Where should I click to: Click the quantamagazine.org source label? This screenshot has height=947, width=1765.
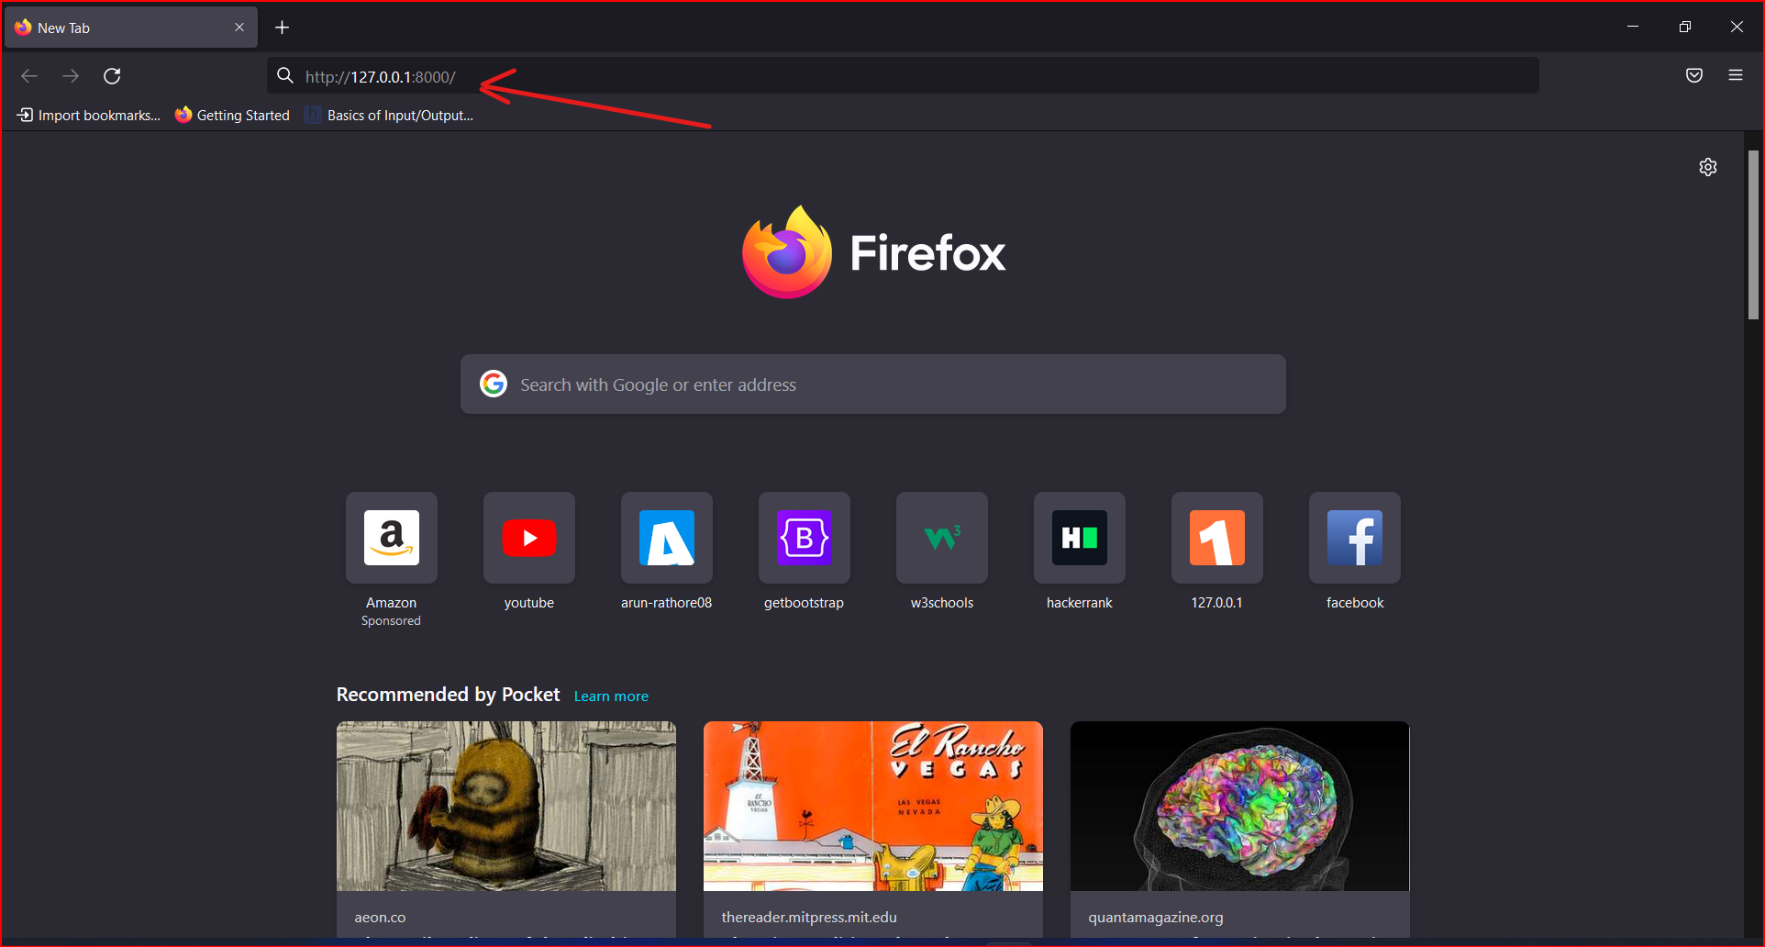(1156, 917)
